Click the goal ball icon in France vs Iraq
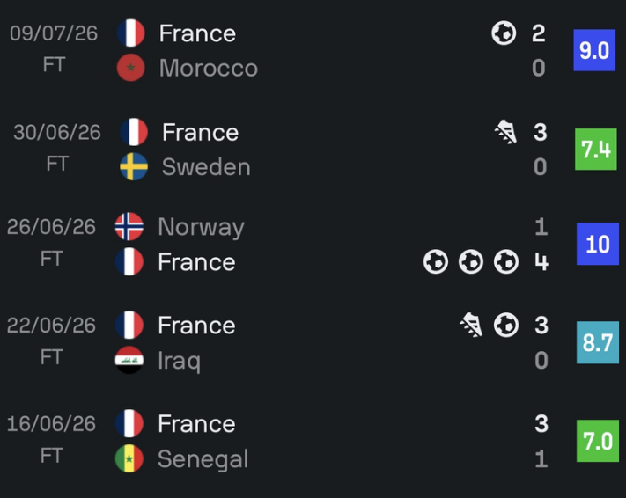This screenshot has width=626, height=498. 506,325
